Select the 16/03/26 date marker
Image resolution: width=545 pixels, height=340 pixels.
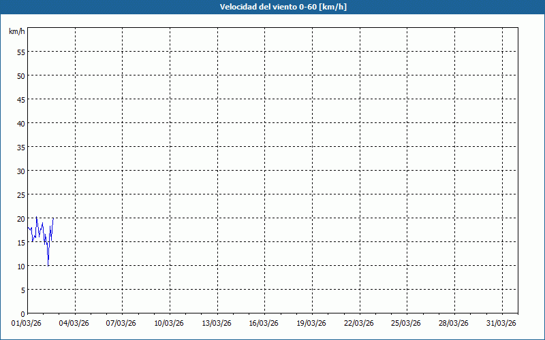tap(264, 322)
